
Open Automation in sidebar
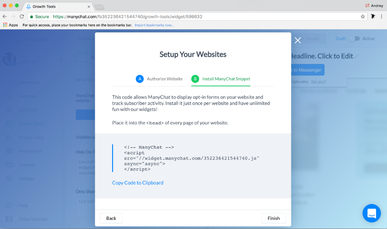tap(30, 151)
